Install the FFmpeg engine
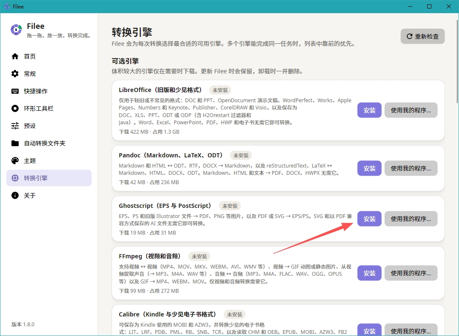 point(369,273)
